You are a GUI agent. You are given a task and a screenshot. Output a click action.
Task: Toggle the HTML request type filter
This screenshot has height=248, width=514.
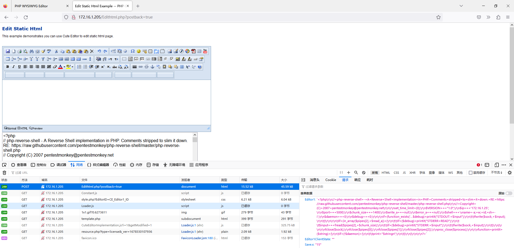coord(386,173)
